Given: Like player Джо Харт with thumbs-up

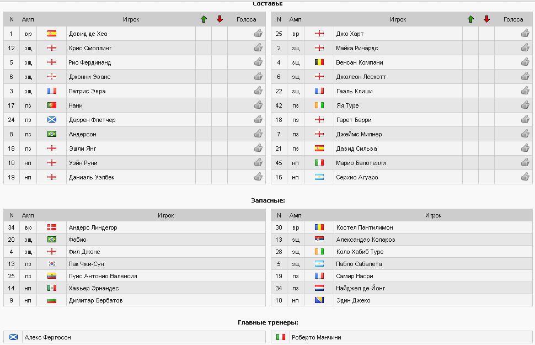Looking at the screenshot, I should pyautogui.click(x=525, y=34).
